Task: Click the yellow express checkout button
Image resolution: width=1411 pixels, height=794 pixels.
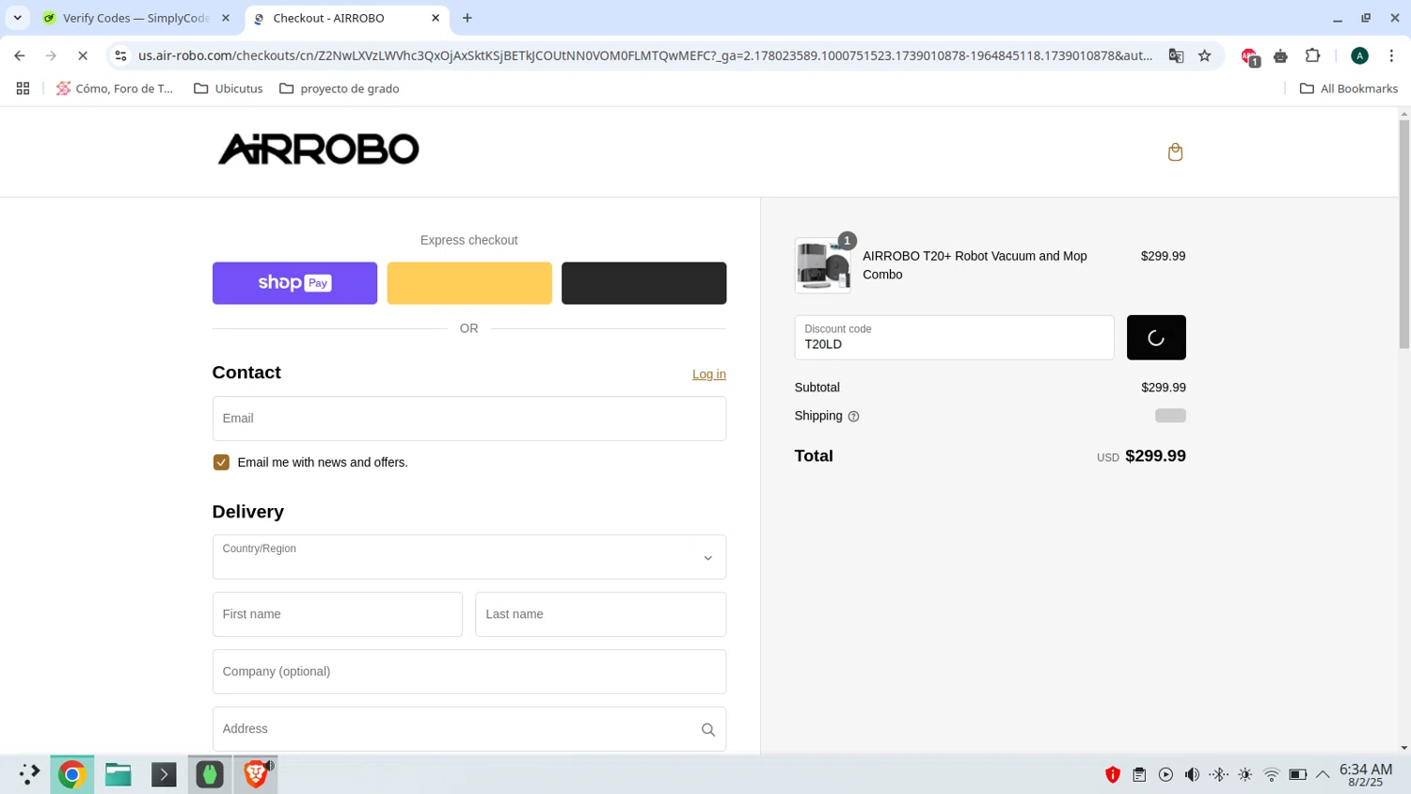Action: click(469, 283)
